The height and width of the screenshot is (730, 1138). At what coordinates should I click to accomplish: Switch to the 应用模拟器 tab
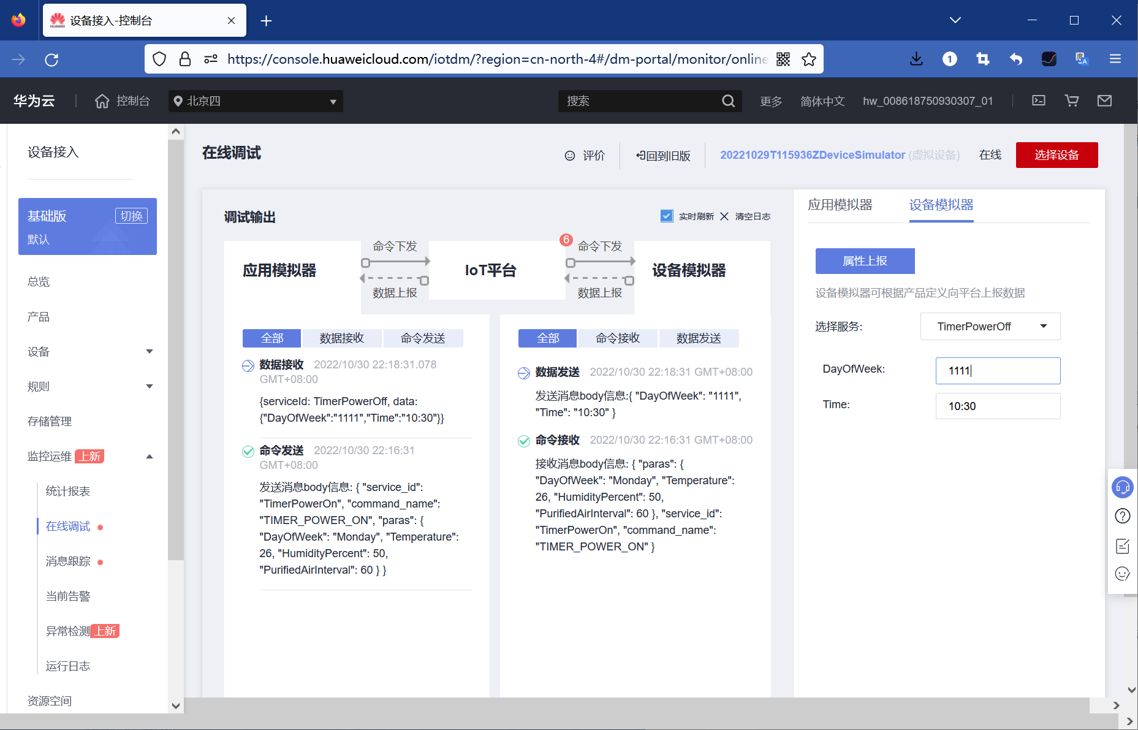pyautogui.click(x=841, y=205)
